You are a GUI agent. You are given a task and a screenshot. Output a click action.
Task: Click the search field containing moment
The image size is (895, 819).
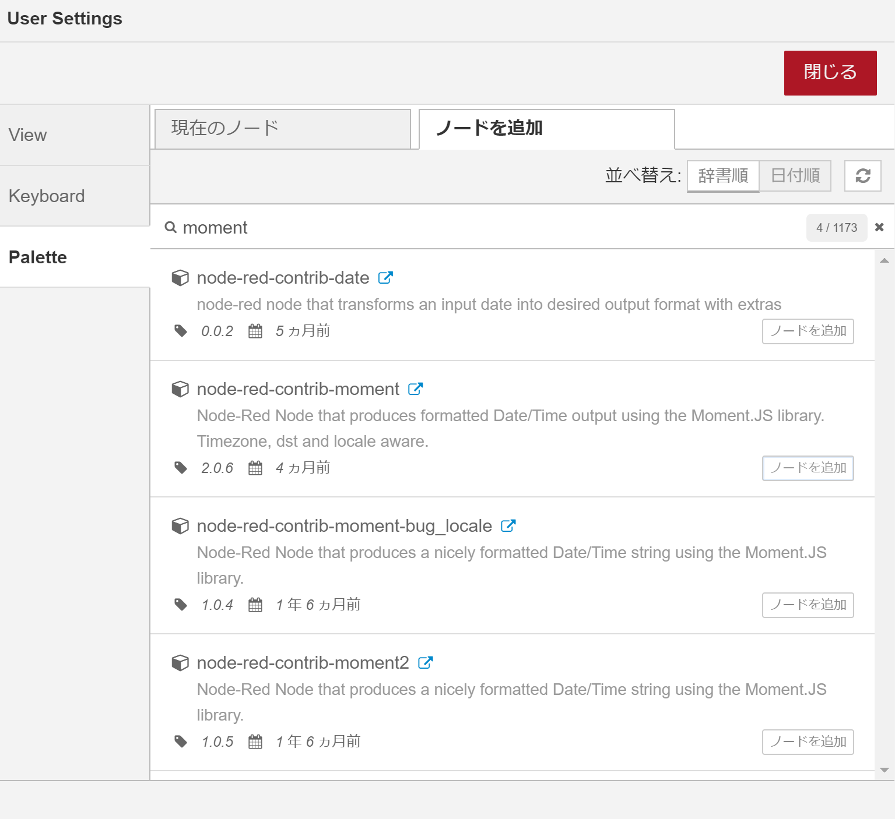tap(490, 227)
